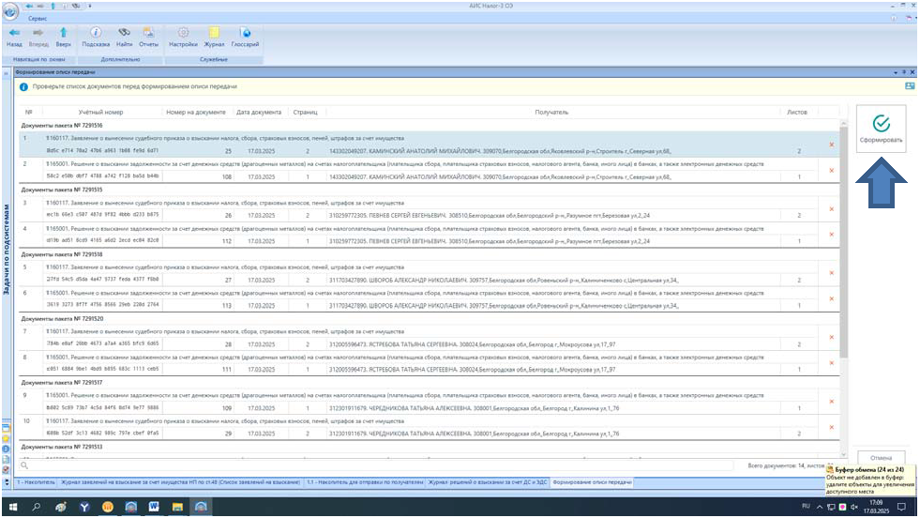Switch to the 1 - Накопитель tab
The image size is (920, 518).
(37, 482)
